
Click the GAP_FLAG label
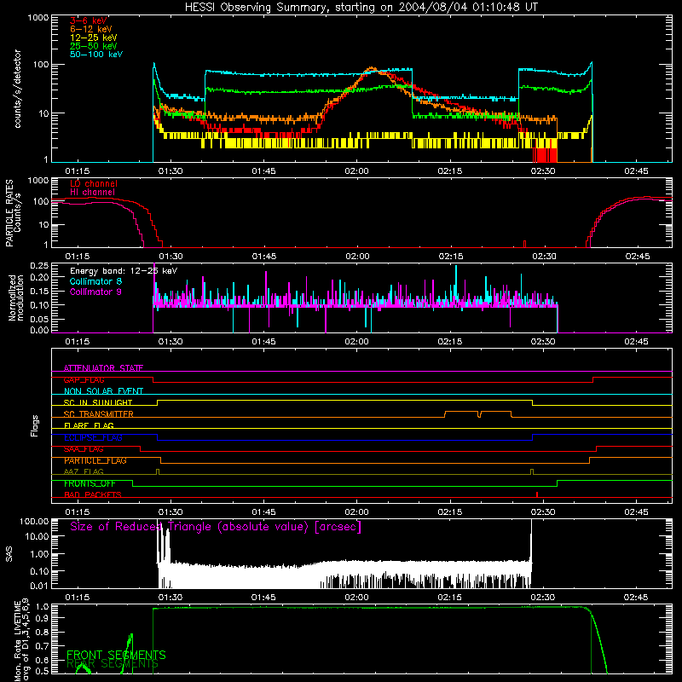(x=84, y=379)
